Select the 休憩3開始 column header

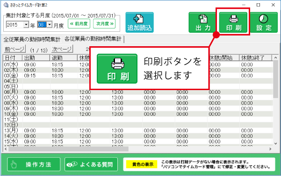224,58
